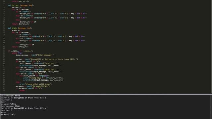This screenshot has height=119, width=212.
Task: Click print(encrypt(input_message, shift_amount)) line
Action: pyautogui.click(x=40, y=65)
